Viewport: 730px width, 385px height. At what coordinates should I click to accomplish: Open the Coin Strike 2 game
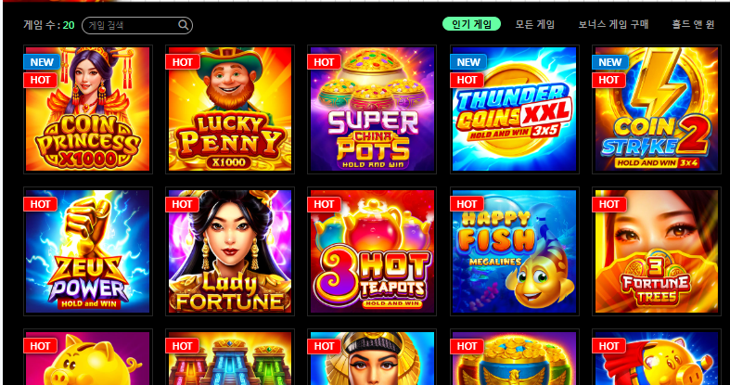(x=657, y=109)
